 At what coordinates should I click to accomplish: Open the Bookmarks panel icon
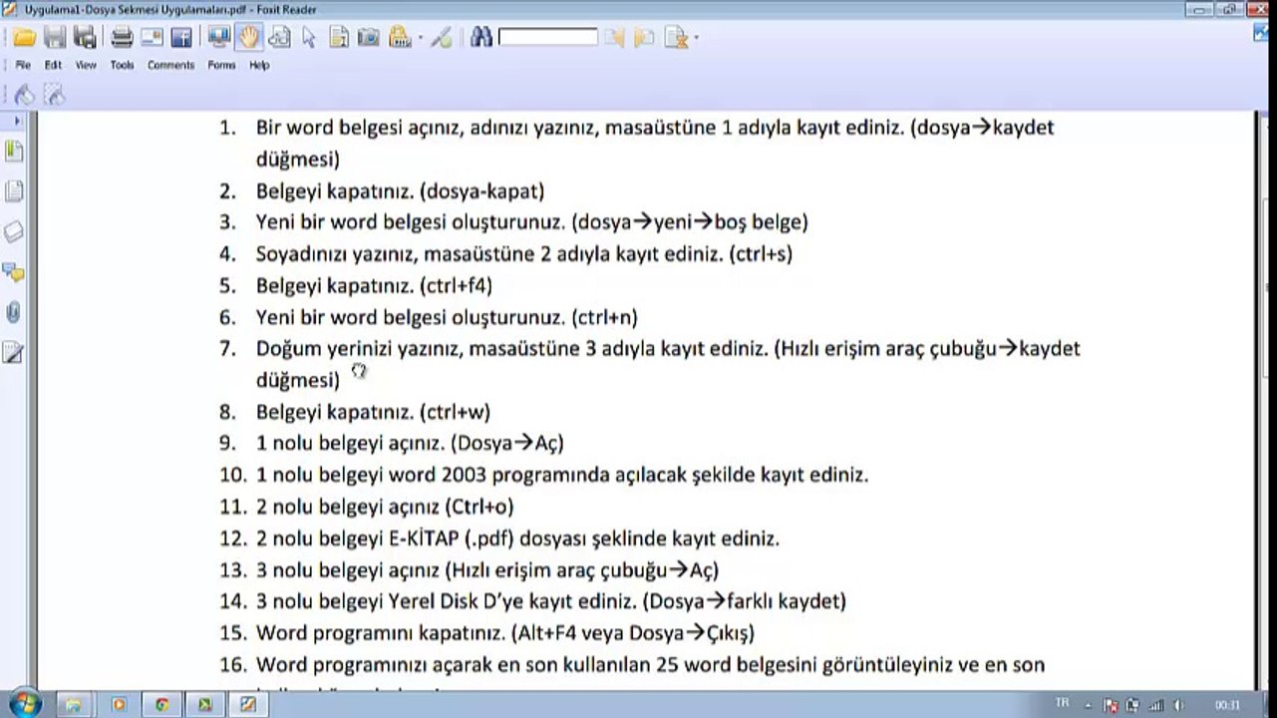point(13,152)
